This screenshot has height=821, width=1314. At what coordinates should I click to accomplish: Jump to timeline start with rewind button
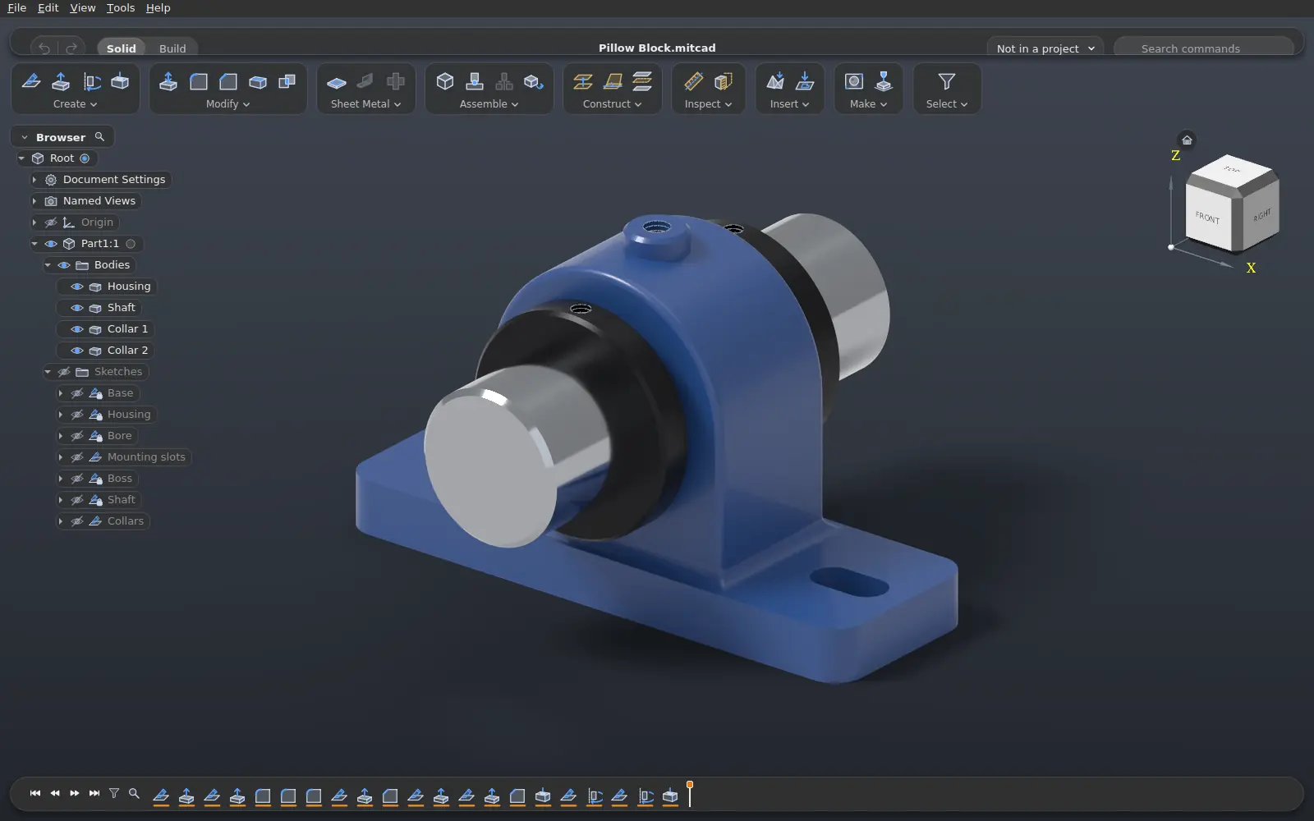coord(35,793)
